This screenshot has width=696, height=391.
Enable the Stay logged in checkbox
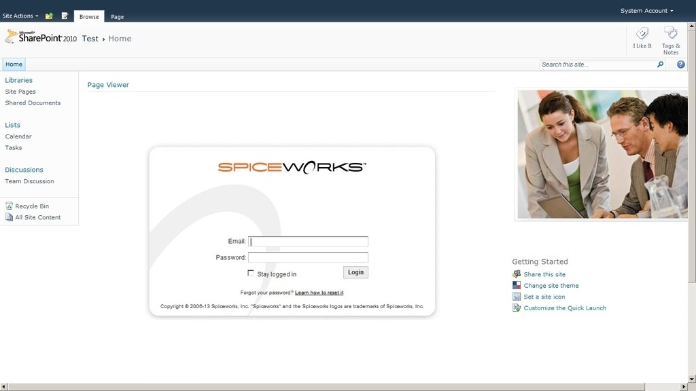[251, 274]
